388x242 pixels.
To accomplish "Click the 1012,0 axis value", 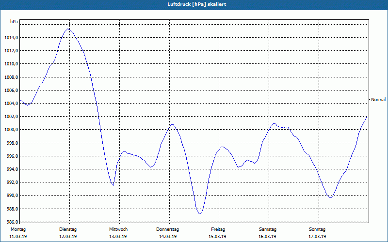I will pyautogui.click(x=11, y=51).
